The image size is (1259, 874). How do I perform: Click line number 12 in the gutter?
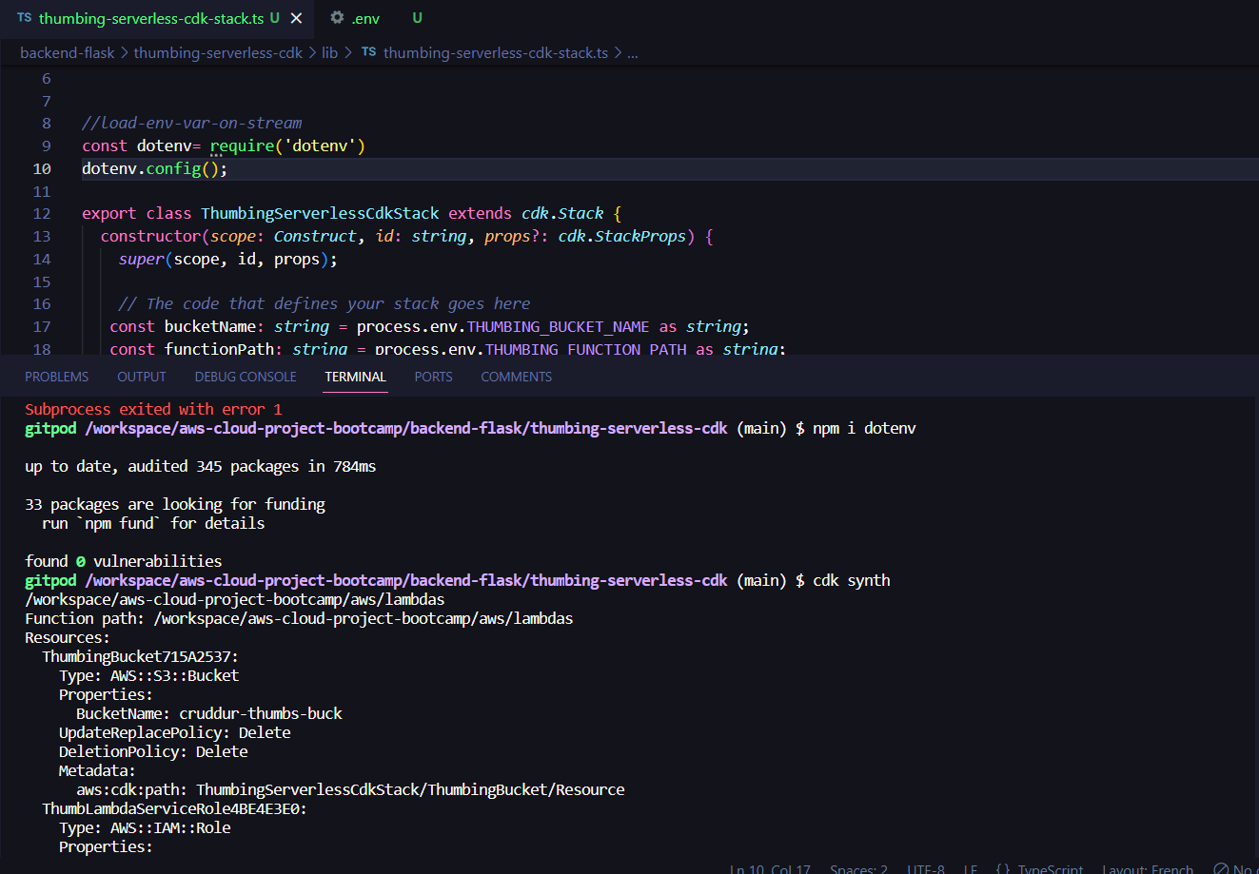pyautogui.click(x=42, y=214)
